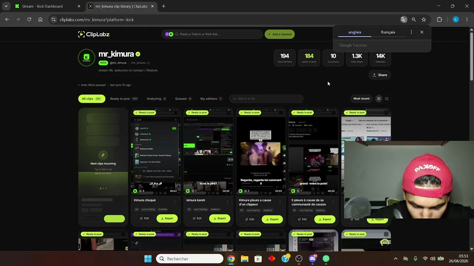The height and width of the screenshot is (266, 474).
Task: Click the Windows Rechercher search box
Action: click(190, 259)
